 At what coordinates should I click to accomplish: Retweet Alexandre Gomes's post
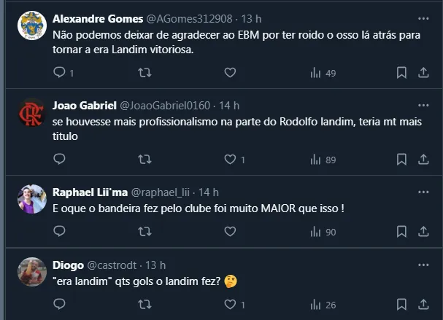click(x=145, y=73)
